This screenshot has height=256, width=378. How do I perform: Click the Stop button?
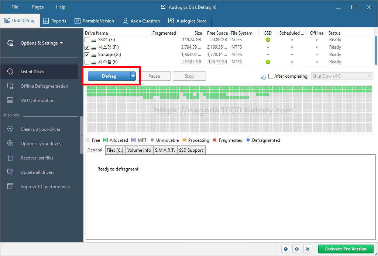(189, 76)
